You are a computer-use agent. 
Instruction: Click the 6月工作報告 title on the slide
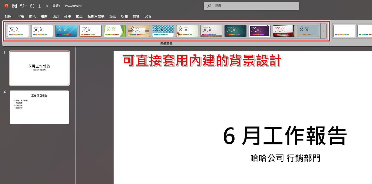pyautogui.click(x=285, y=136)
